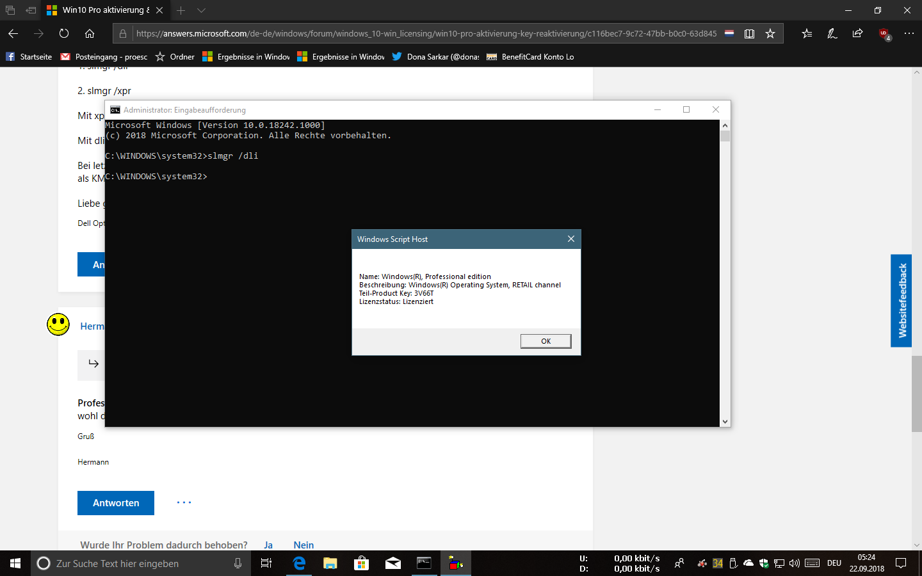922x576 pixels.
Task: Answer Nein to problem solved question
Action: [303, 545]
